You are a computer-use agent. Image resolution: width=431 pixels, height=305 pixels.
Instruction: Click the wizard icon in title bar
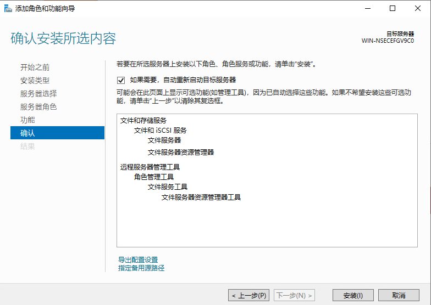8,8
